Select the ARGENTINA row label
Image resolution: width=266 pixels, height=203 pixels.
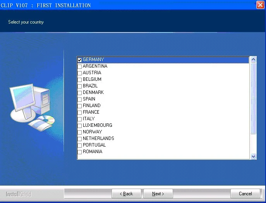coord(95,66)
